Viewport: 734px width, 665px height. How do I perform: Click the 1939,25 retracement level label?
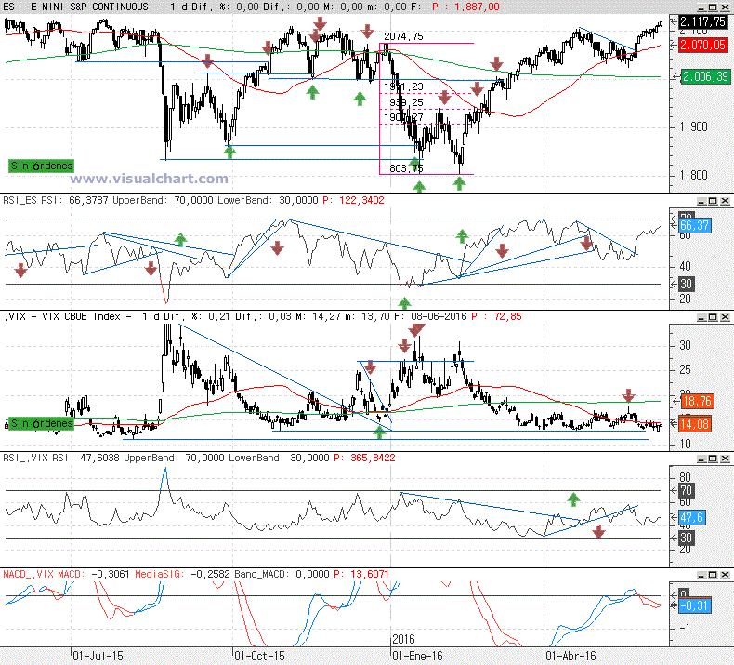pos(403,102)
